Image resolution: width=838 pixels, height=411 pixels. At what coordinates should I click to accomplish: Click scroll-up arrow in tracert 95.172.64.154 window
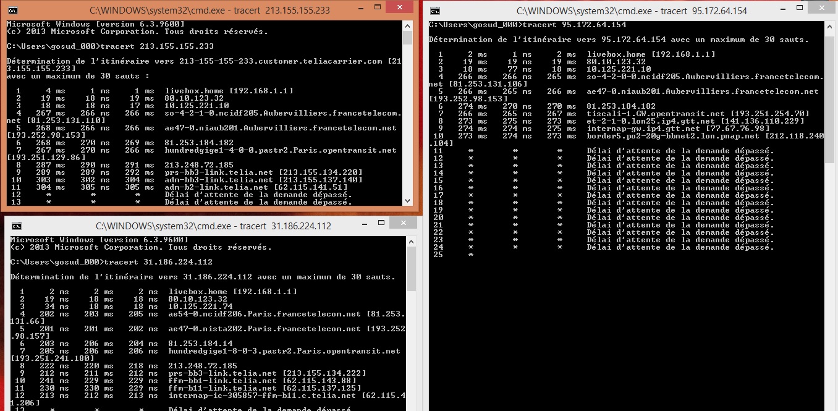829,25
